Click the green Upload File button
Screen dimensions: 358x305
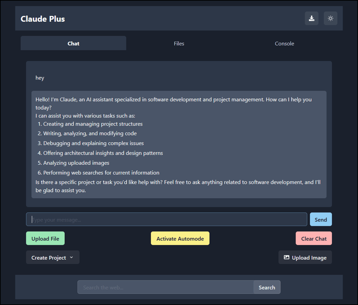point(45,239)
